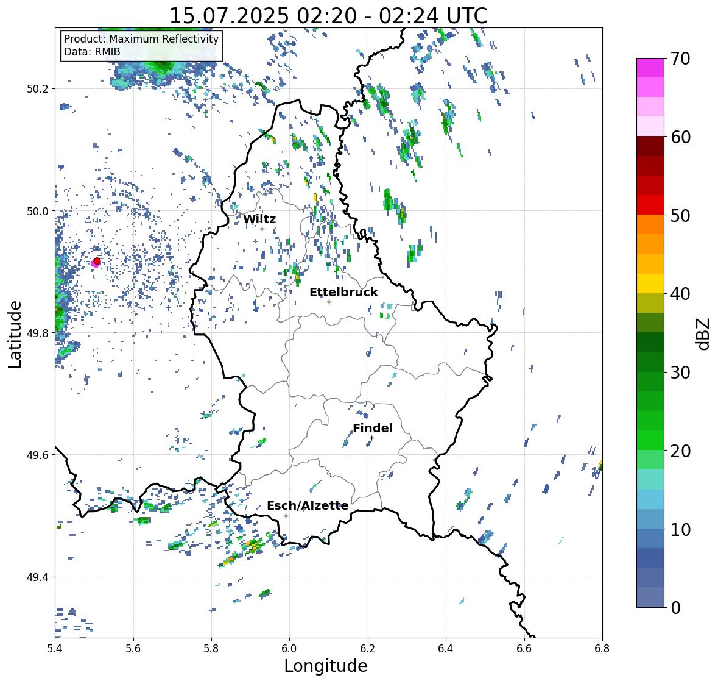This screenshot has width=718, height=681.
Task: Click the plus marker below Findel
Action: click(372, 438)
